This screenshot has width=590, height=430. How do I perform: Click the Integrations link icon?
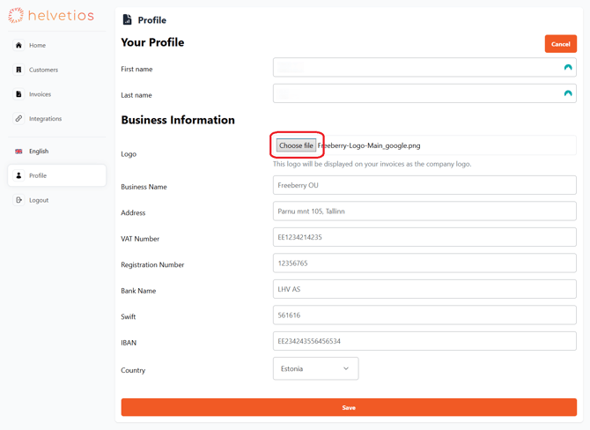tap(18, 119)
